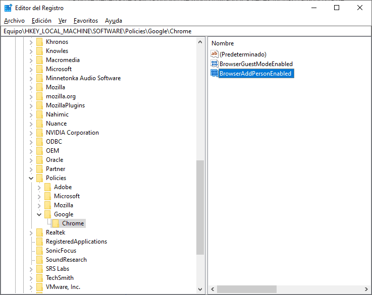The width and height of the screenshot is (372, 295).
Task: Open the Ver menu
Action: tap(63, 21)
